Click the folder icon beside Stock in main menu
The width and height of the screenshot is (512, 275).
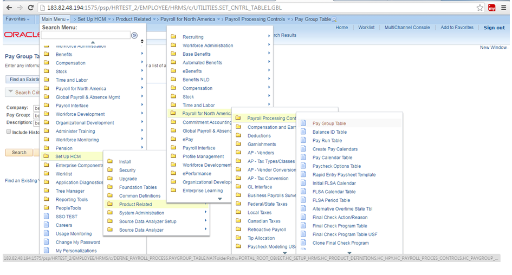(47, 71)
